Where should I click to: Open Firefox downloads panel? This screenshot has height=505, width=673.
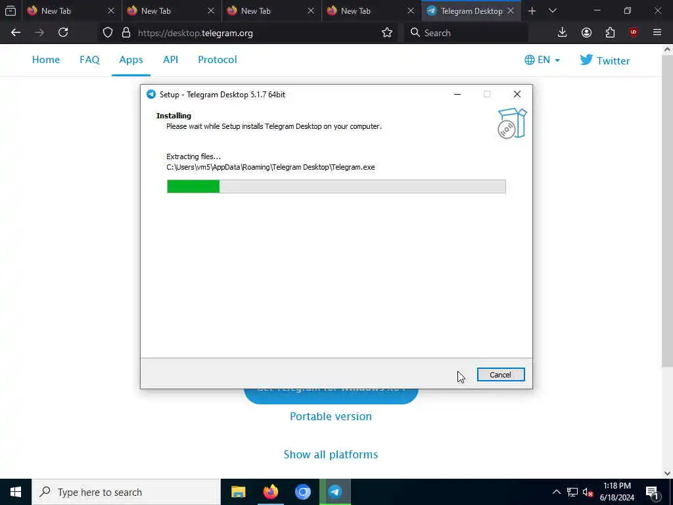[x=563, y=33]
